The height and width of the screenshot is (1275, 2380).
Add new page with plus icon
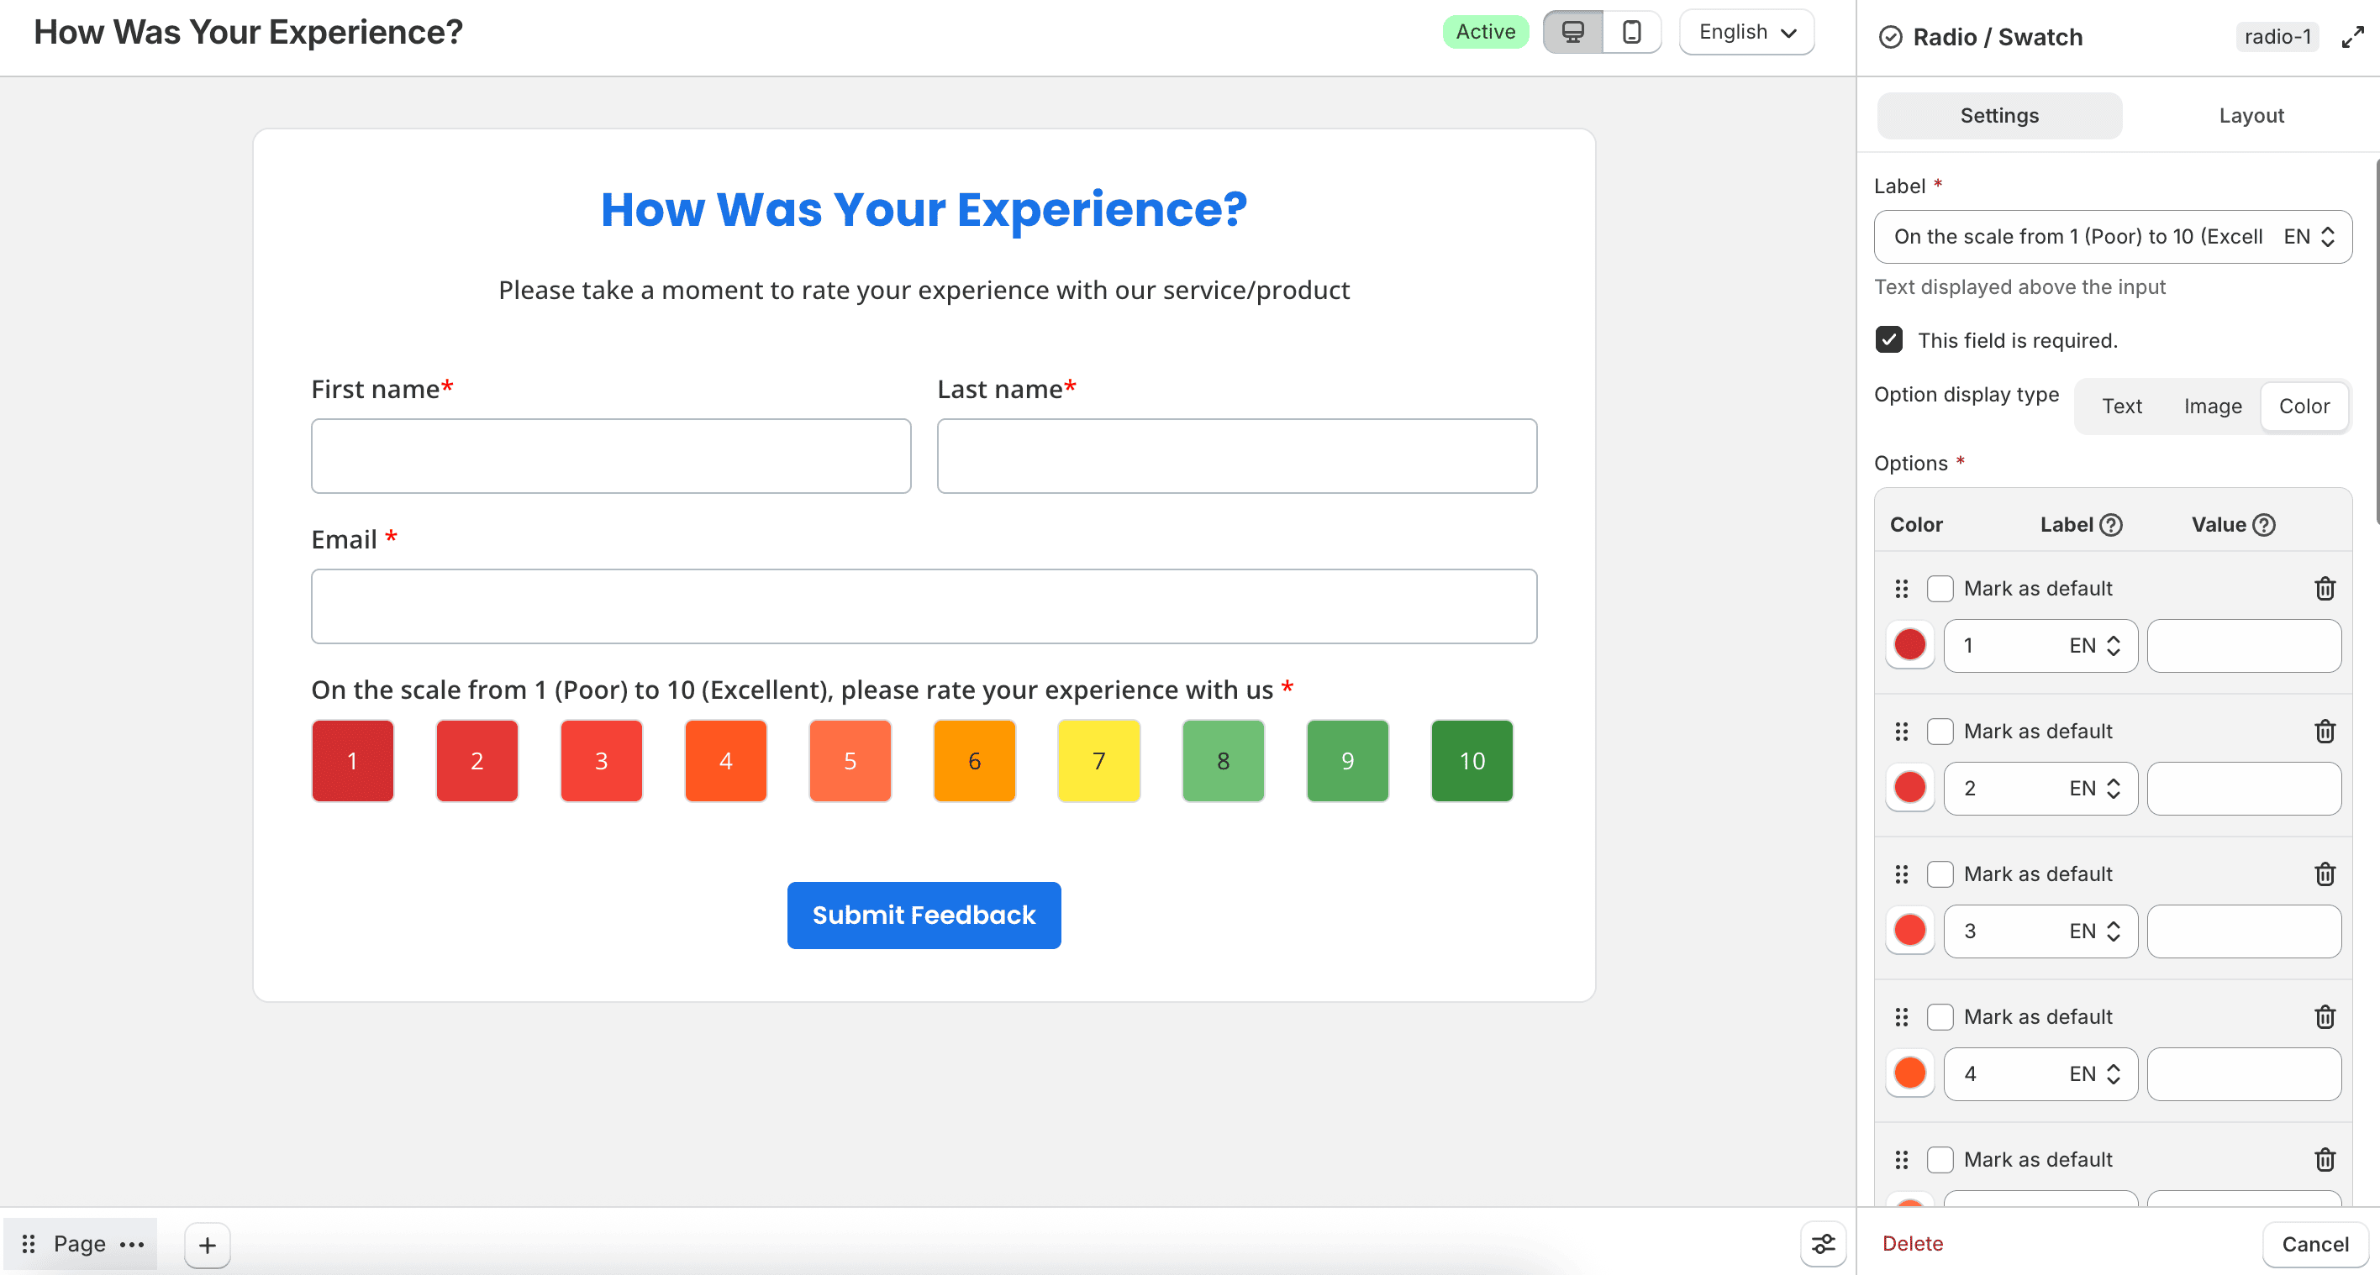click(x=207, y=1245)
